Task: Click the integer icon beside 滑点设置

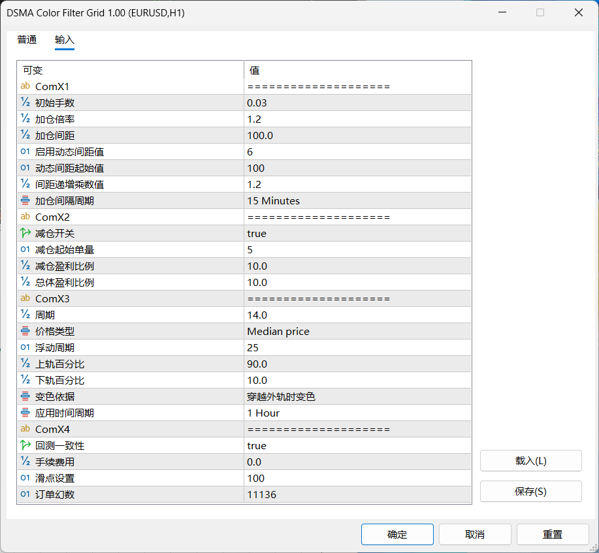Action: [25, 478]
